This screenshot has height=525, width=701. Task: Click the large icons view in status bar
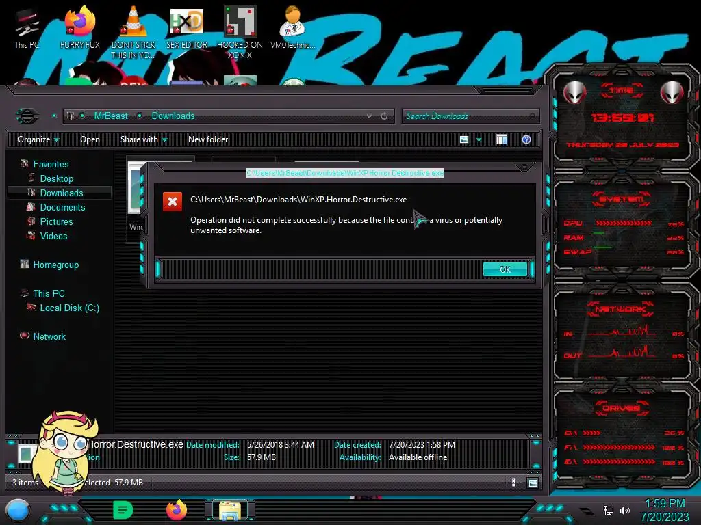533,483
